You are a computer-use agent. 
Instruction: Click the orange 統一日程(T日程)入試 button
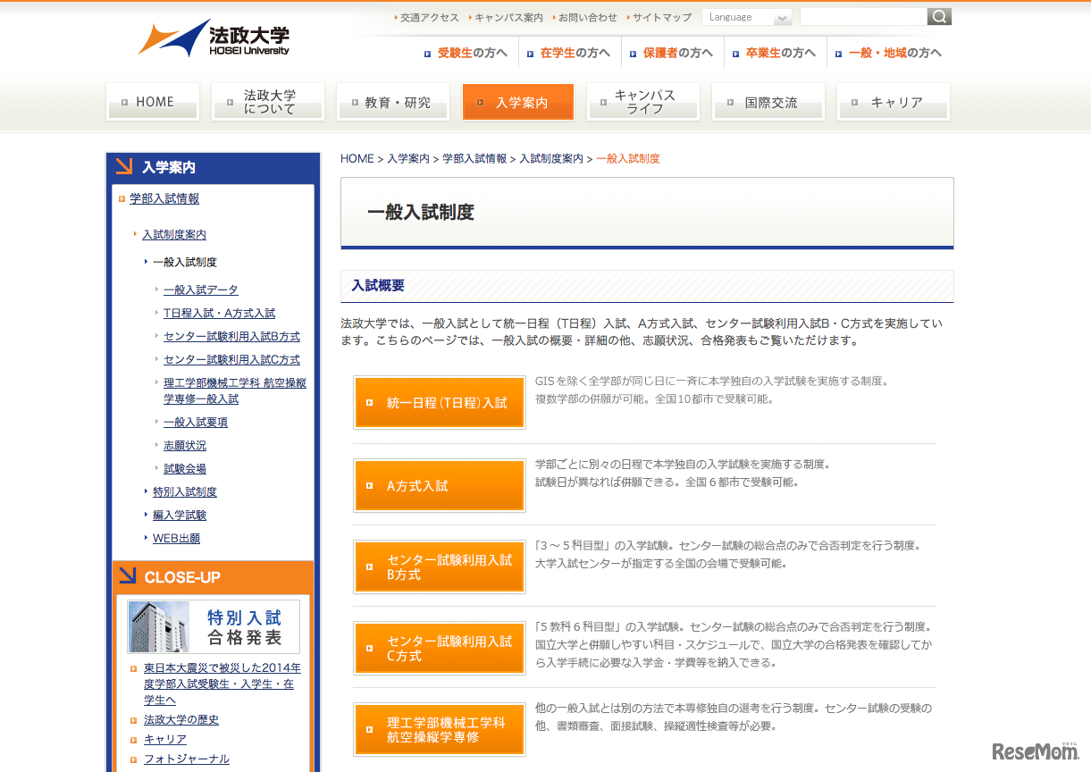(440, 403)
